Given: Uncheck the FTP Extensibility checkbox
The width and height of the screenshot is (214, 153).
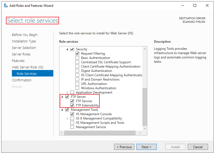Looking at the screenshot, I should click(72, 105).
